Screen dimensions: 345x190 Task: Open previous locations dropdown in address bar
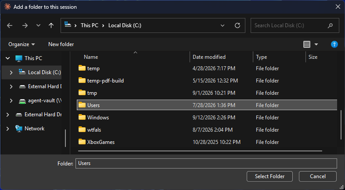coord(223,25)
